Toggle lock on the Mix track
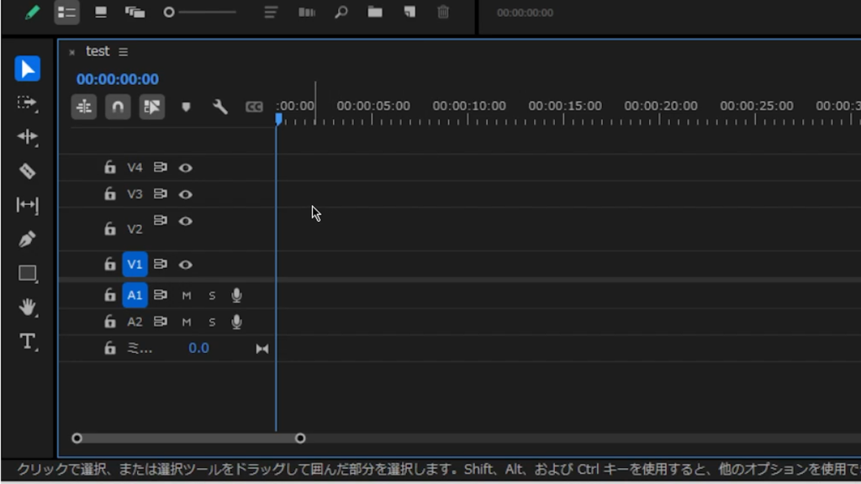Screen dimensions: 861x484 [x=110, y=348]
